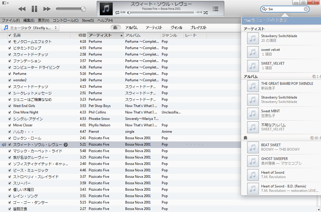Open the ヘルプ(H) menu
The height and width of the screenshot is (212, 321).
tap(105, 20)
